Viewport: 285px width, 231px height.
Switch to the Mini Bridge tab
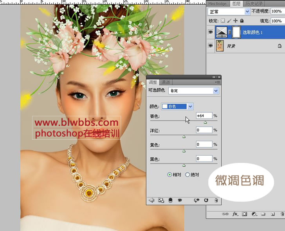pos(218,4)
